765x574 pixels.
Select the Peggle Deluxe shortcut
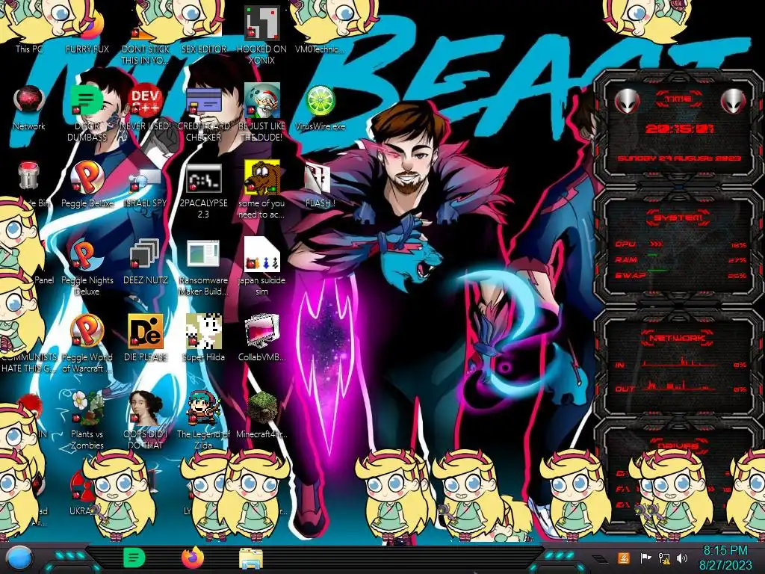tap(87, 185)
